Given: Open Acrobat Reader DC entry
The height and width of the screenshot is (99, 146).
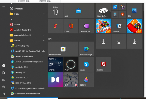Looking at the screenshot, I should pyautogui.click(x=27, y=30).
